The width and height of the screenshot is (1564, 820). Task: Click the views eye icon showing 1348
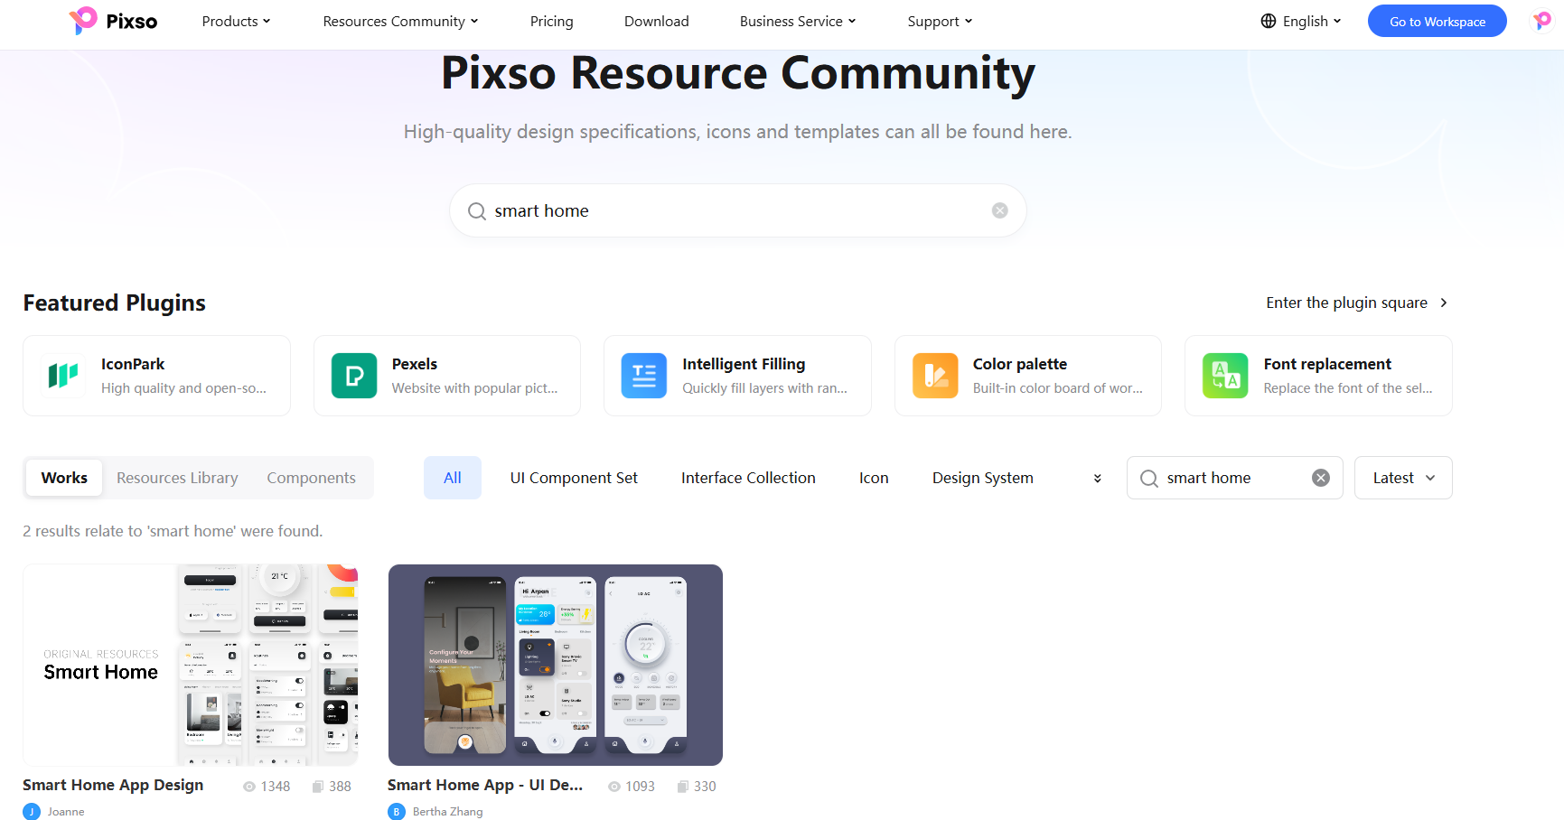[249, 787]
